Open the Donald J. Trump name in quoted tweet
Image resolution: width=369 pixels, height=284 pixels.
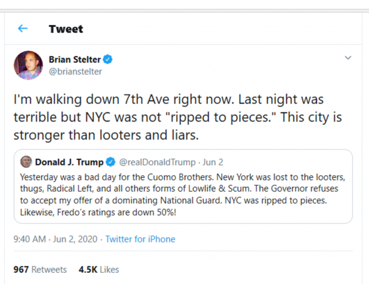pos(69,162)
